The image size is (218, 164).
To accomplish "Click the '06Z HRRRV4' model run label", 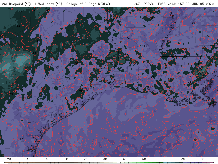I will 144,4.
